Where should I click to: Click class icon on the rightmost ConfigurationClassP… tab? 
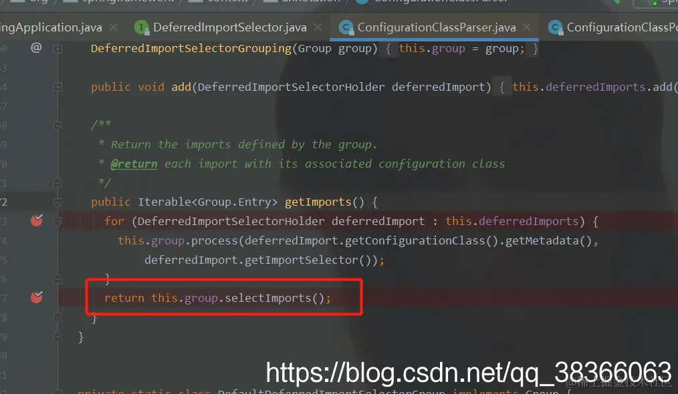pos(555,27)
